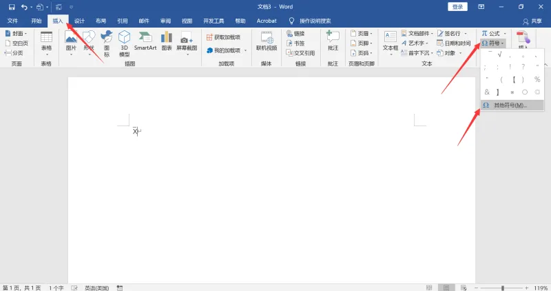
Task: Open the 图标 icons library
Action: click(x=107, y=43)
